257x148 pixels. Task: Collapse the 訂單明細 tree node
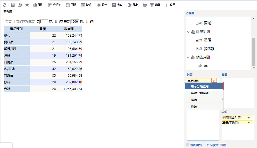point(188,32)
